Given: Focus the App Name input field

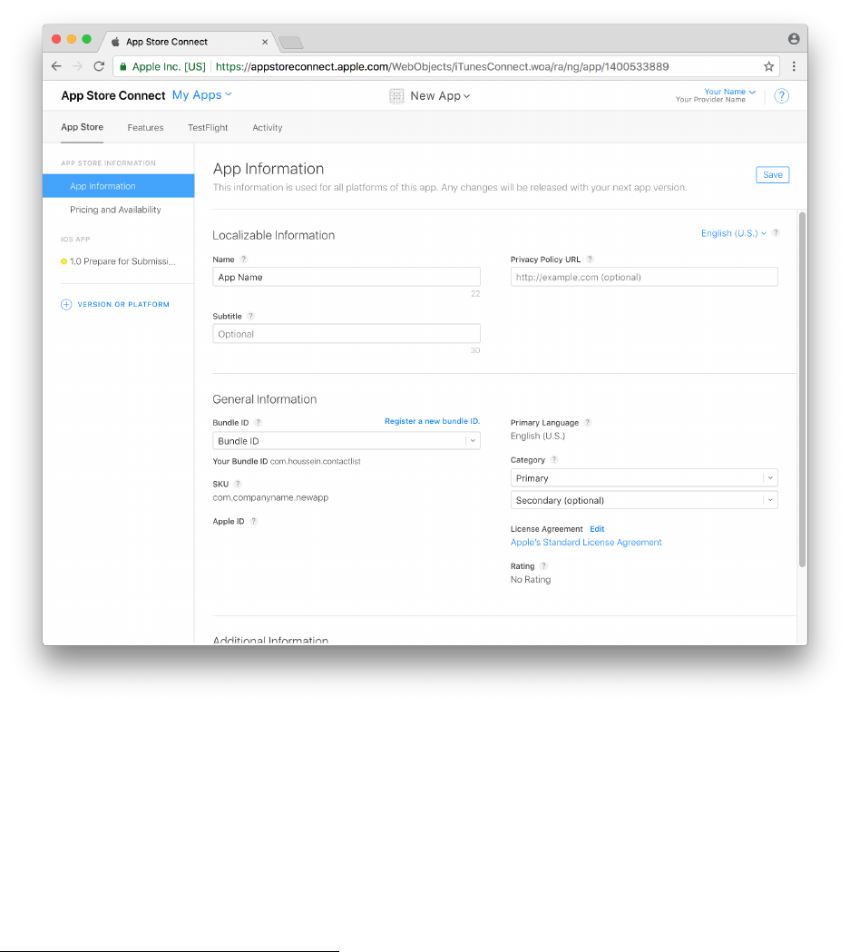Looking at the screenshot, I should 347,277.
